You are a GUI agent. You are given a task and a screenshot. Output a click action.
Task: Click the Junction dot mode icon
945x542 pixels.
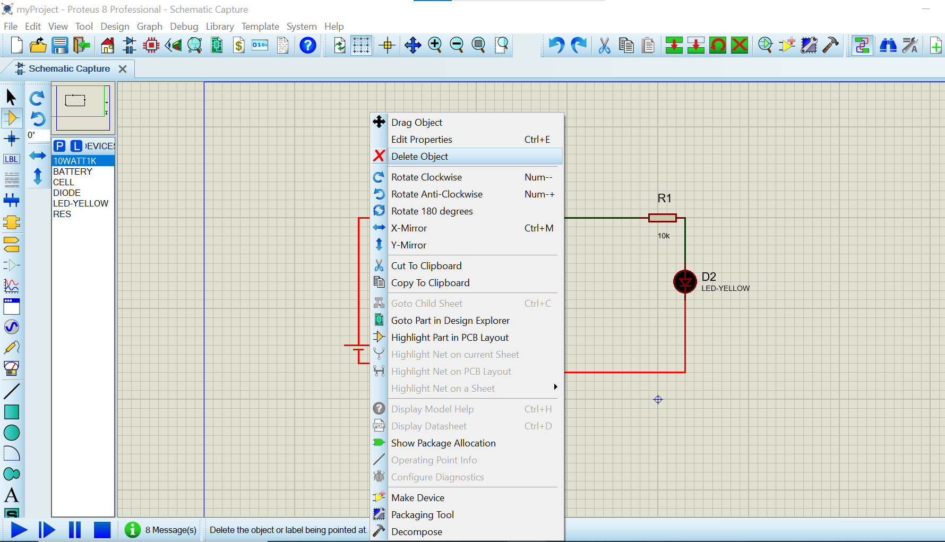[12, 139]
